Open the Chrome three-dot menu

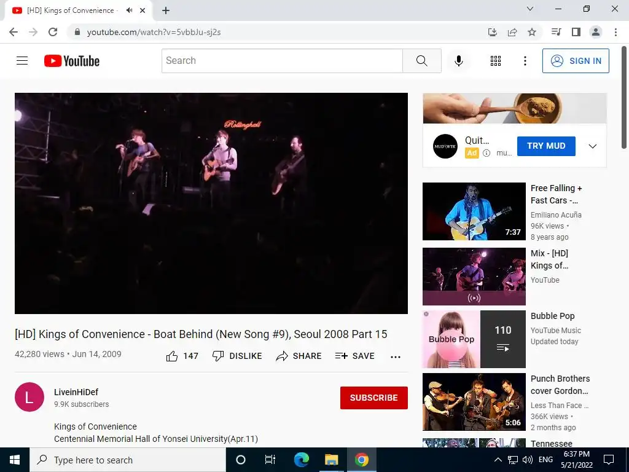click(615, 32)
